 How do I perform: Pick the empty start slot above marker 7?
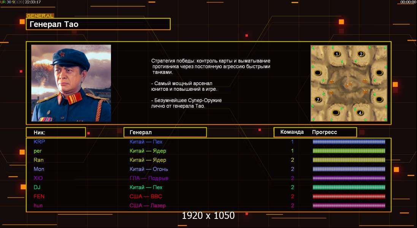(318, 73)
